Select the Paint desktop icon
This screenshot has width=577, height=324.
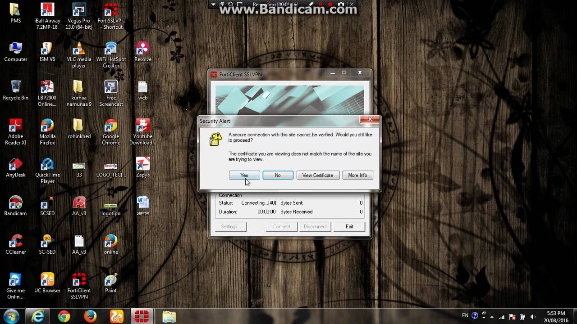coord(111,283)
